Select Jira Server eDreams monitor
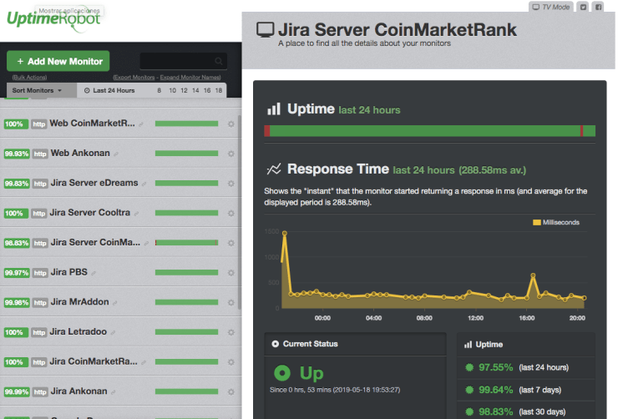Screen dimensions: 618x419 [x=94, y=183]
